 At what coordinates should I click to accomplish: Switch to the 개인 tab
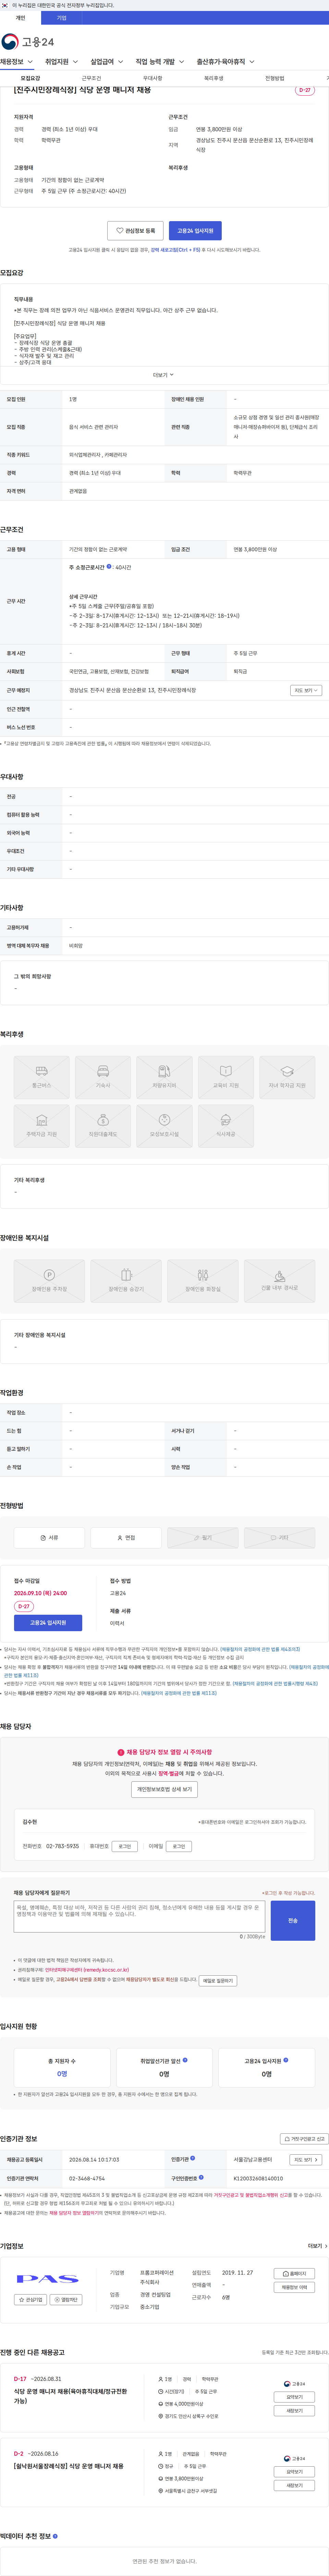pos(20,18)
